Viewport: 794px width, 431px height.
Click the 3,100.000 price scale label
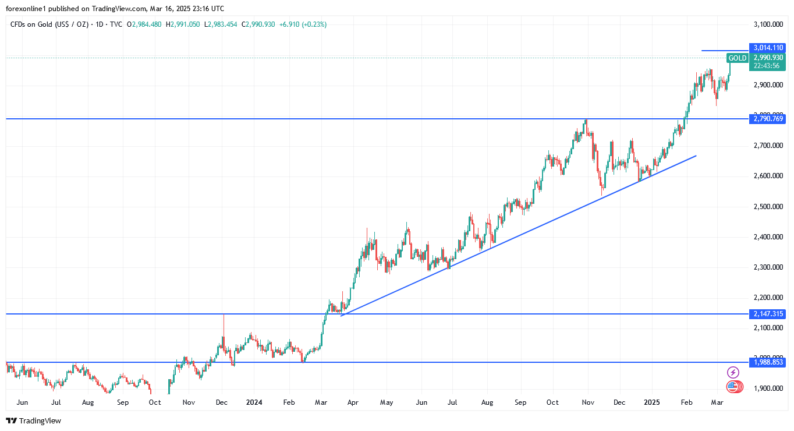tap(767, 24)
